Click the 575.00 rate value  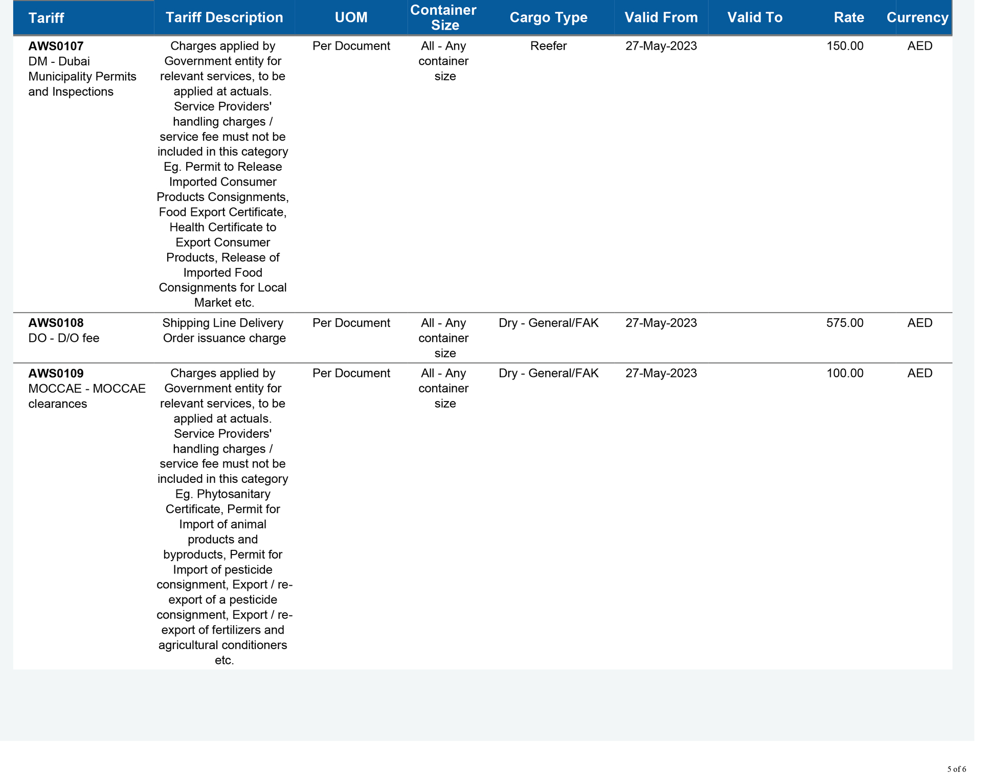844,323
